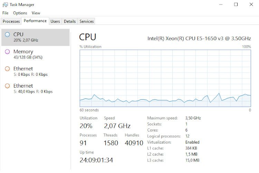This screenshot has width=259, height=173.
Task: Switch to the Processes tab
Action: tap(11, 21)
